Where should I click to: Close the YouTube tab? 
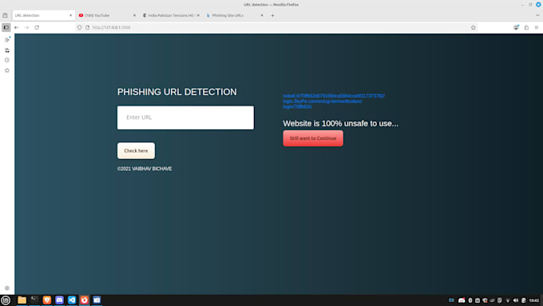click(x=134, y=15)
